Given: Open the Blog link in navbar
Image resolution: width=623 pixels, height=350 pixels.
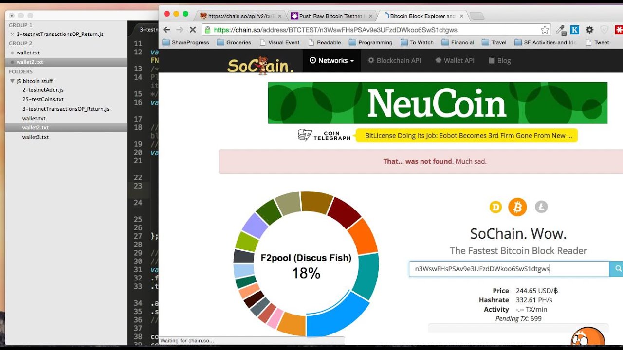Looking at the screenshot, I should (500, 61).
